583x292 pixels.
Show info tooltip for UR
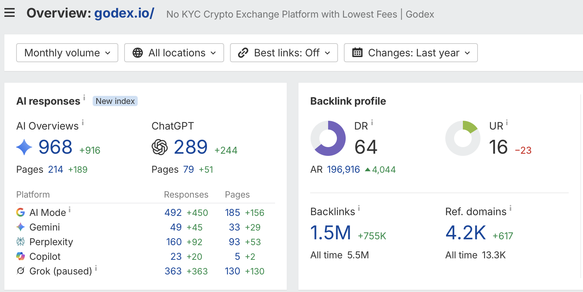pos(507,122)
